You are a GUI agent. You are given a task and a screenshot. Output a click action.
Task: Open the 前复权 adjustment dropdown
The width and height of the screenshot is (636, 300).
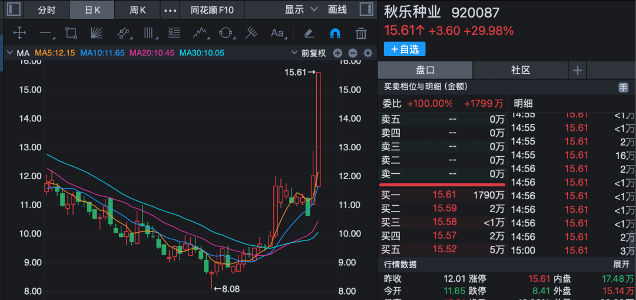(x=309, y=53)
